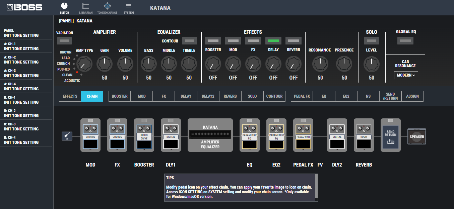The height and width of the screenshot is (209, 454).
Task: Click the Solo Level knob
Action: click(x=372, y=64)
